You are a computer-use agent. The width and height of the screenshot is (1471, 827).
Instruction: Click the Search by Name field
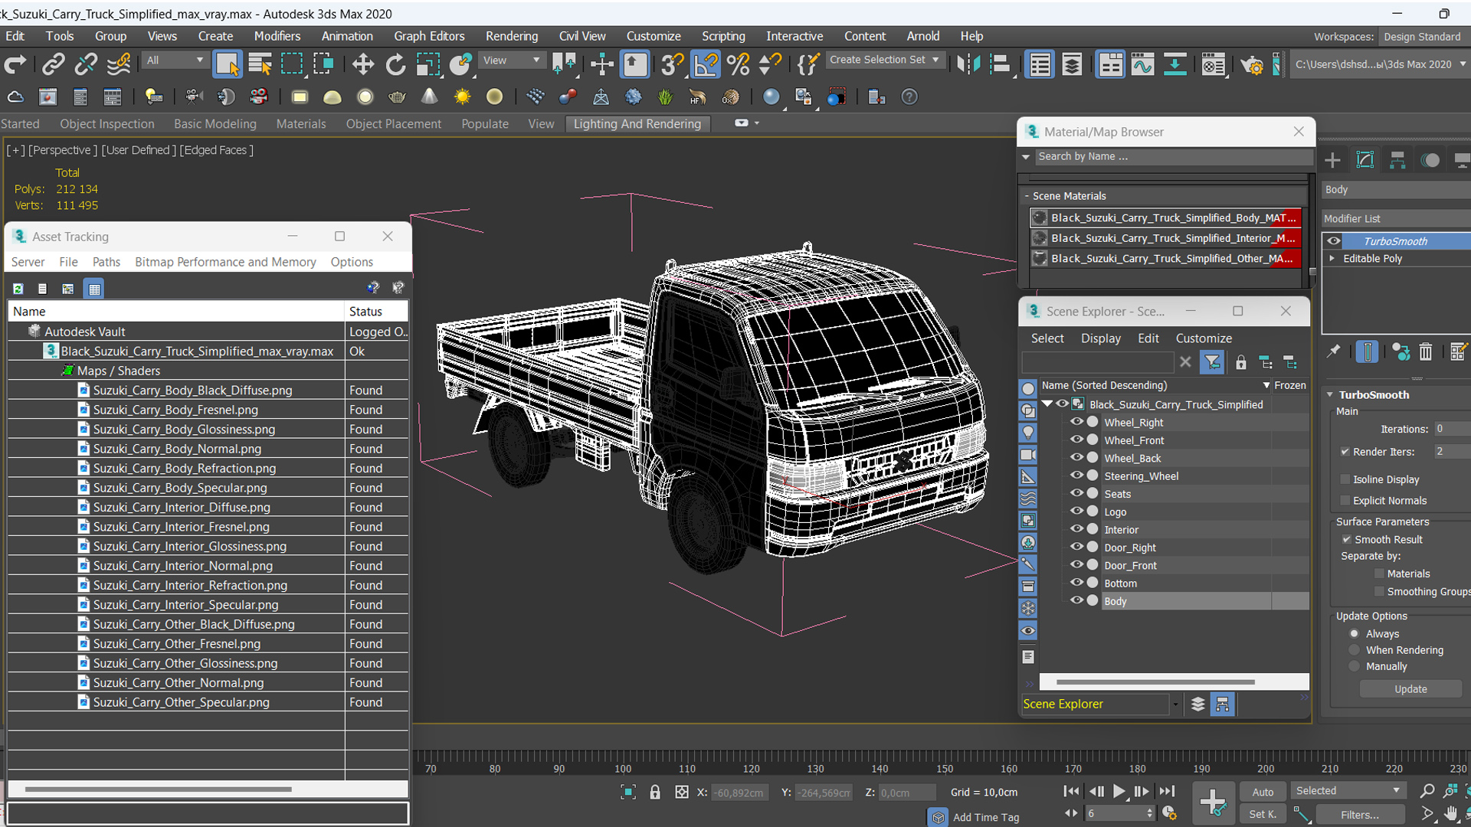pyautogui.click(x=1175, y=156)
